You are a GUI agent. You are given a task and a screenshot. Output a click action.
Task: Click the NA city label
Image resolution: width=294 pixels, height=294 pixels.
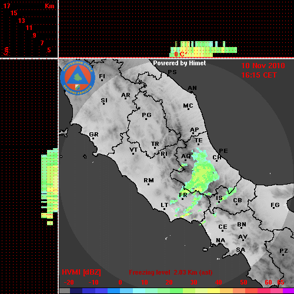point(220,240)
